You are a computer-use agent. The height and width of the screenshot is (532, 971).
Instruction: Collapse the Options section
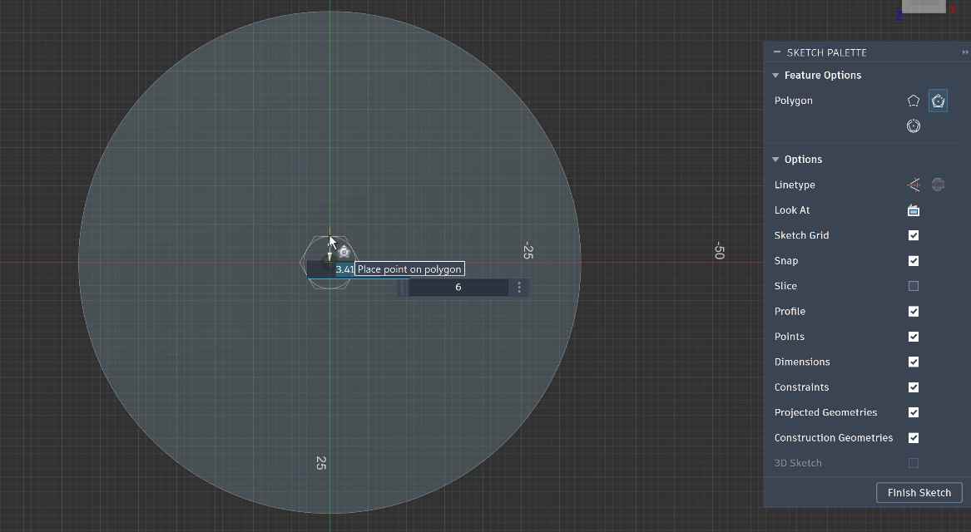[x=775, y=160]
